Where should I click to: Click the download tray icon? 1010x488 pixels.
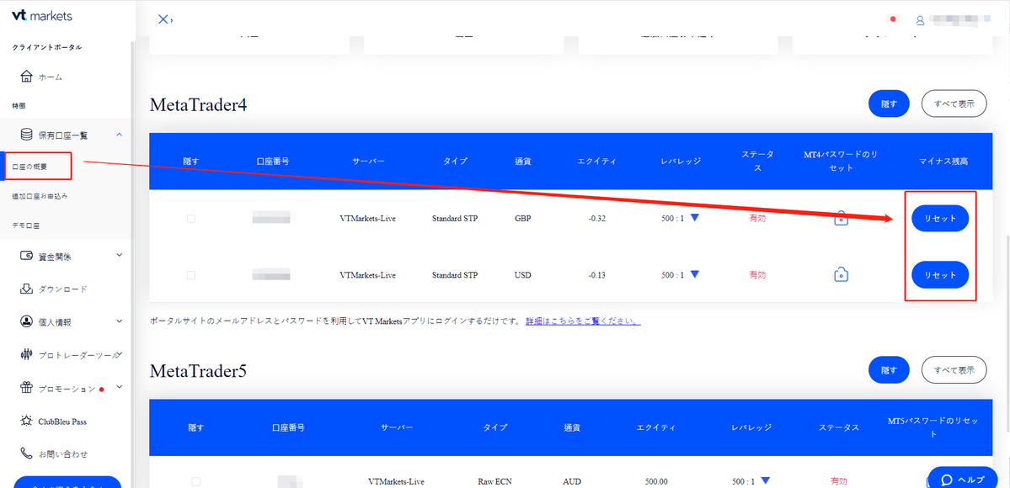pos(26,289)
